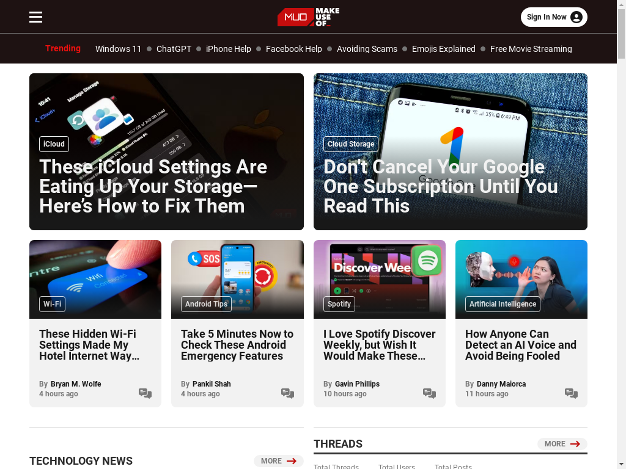626x469 pixels.
Task: Open the iPhone Help trending topic
Action: pyautogui.click(x=229, y=49)
